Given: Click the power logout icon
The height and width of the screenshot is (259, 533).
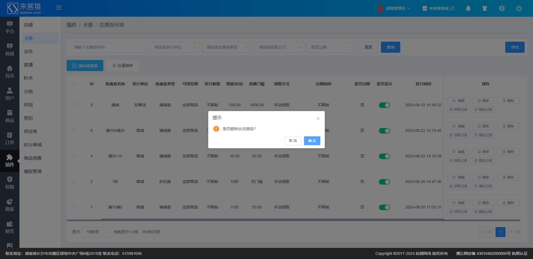Looking at the screenshot, I should click(x=519, y=8).
